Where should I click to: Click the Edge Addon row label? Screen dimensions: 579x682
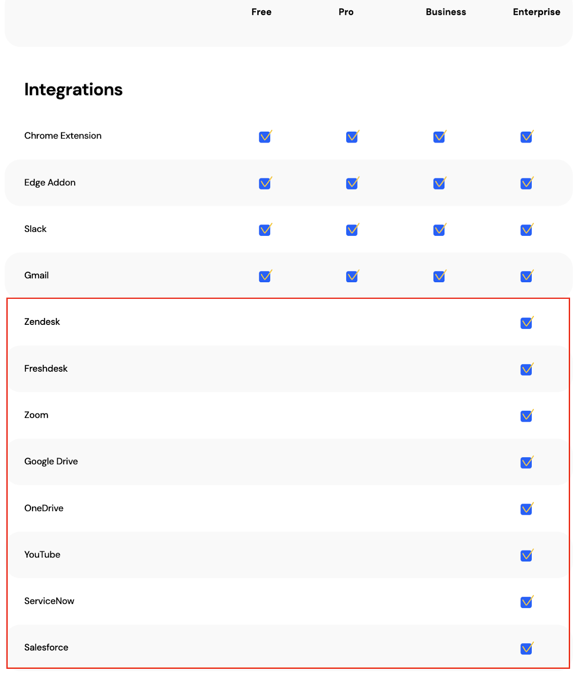(50, 182)
